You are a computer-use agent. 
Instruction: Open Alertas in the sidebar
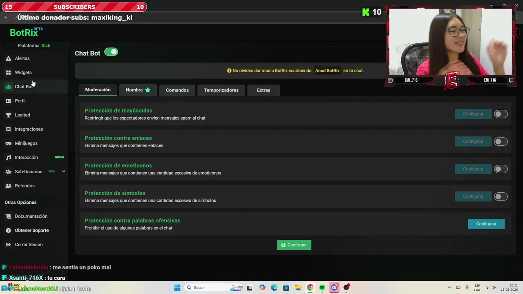22,58
